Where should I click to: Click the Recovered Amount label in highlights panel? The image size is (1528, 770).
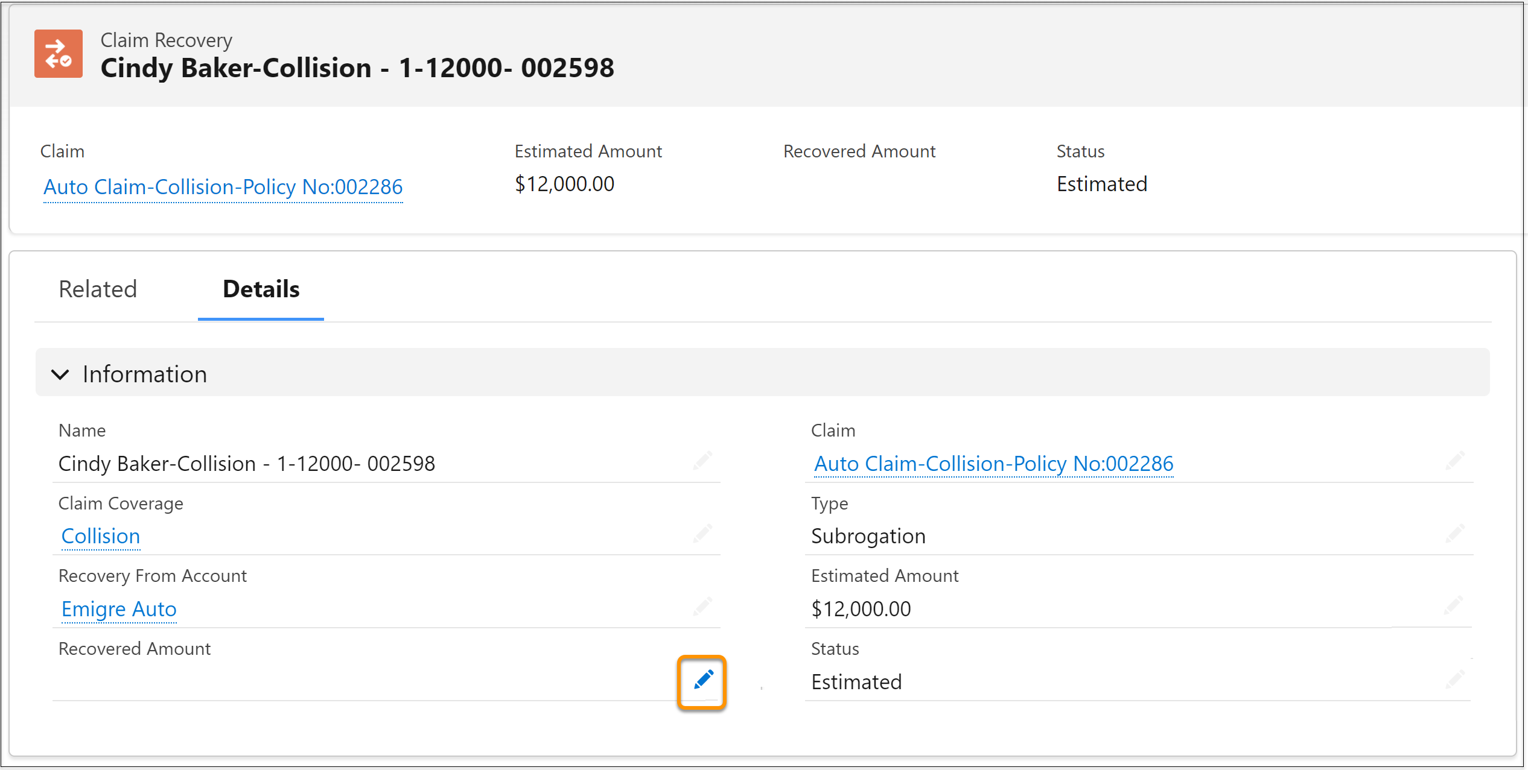pyautogui.click(x=859, y=151)
